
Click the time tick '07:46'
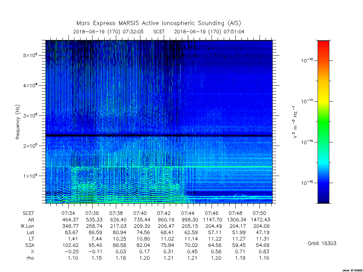pos(212,213)
